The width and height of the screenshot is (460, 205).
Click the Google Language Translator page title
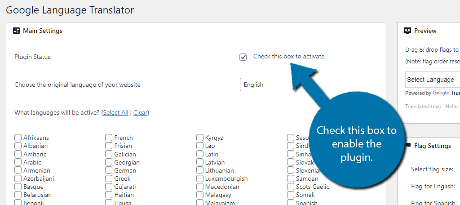click(70, 10)
